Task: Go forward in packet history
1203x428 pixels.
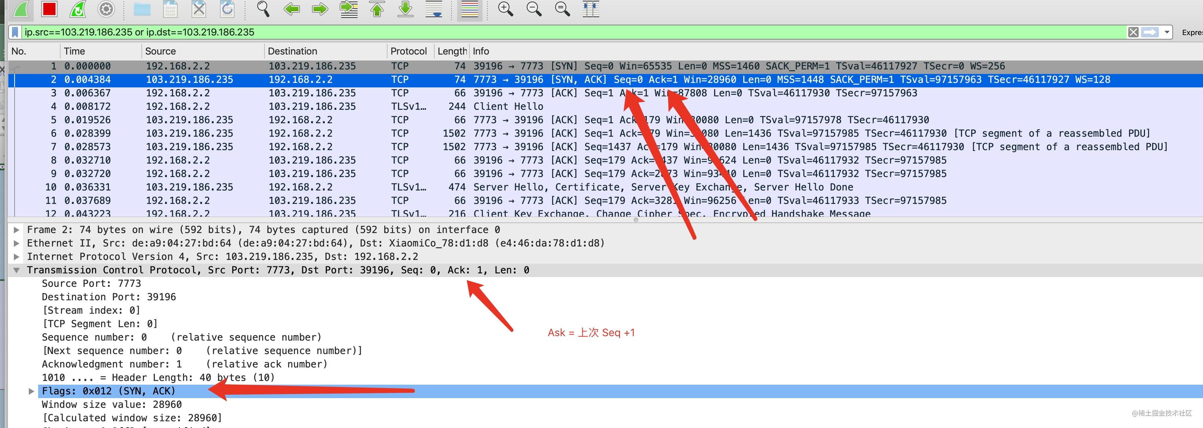Action: [x=320, y=9]
